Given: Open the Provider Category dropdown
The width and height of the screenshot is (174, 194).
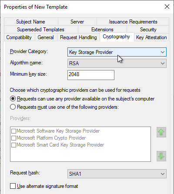Looking at the screenshot, I should coord(117,52).
